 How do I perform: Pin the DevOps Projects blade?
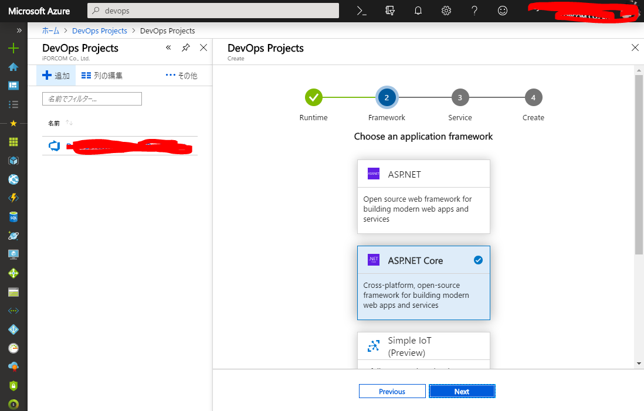click(186, 47)
